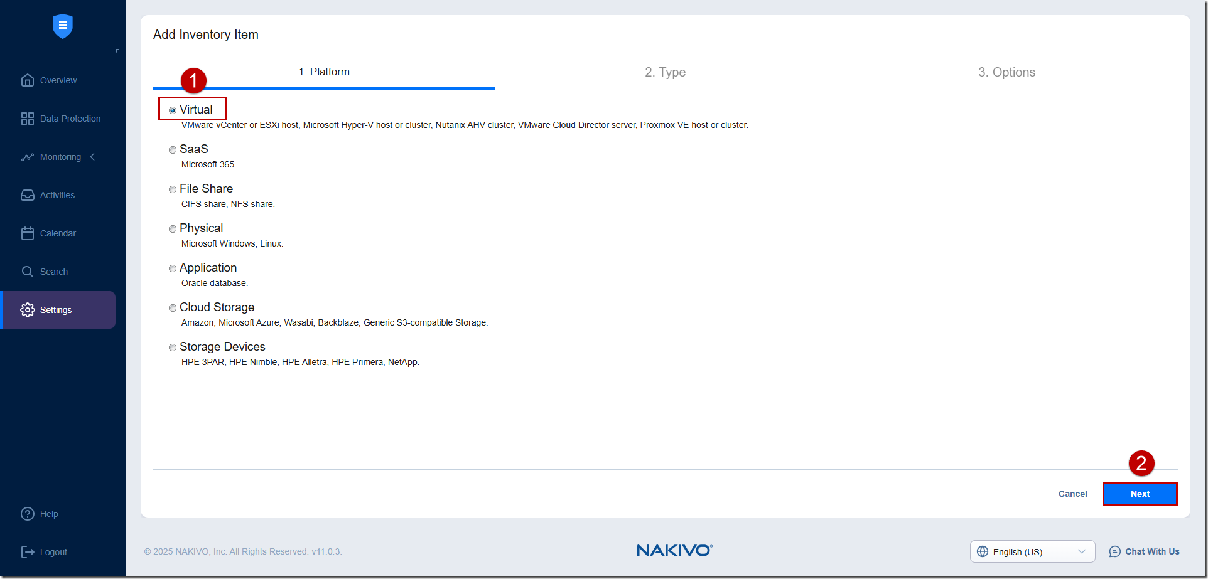Click the Cancel button
This screenshot has width=1208, height=579.
click(1072, 494)
